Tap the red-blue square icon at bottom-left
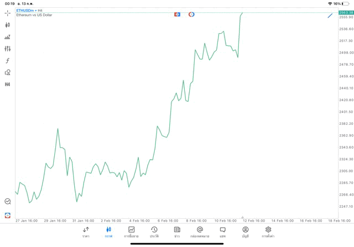This screenshot has height=247, width=354. 8,215
